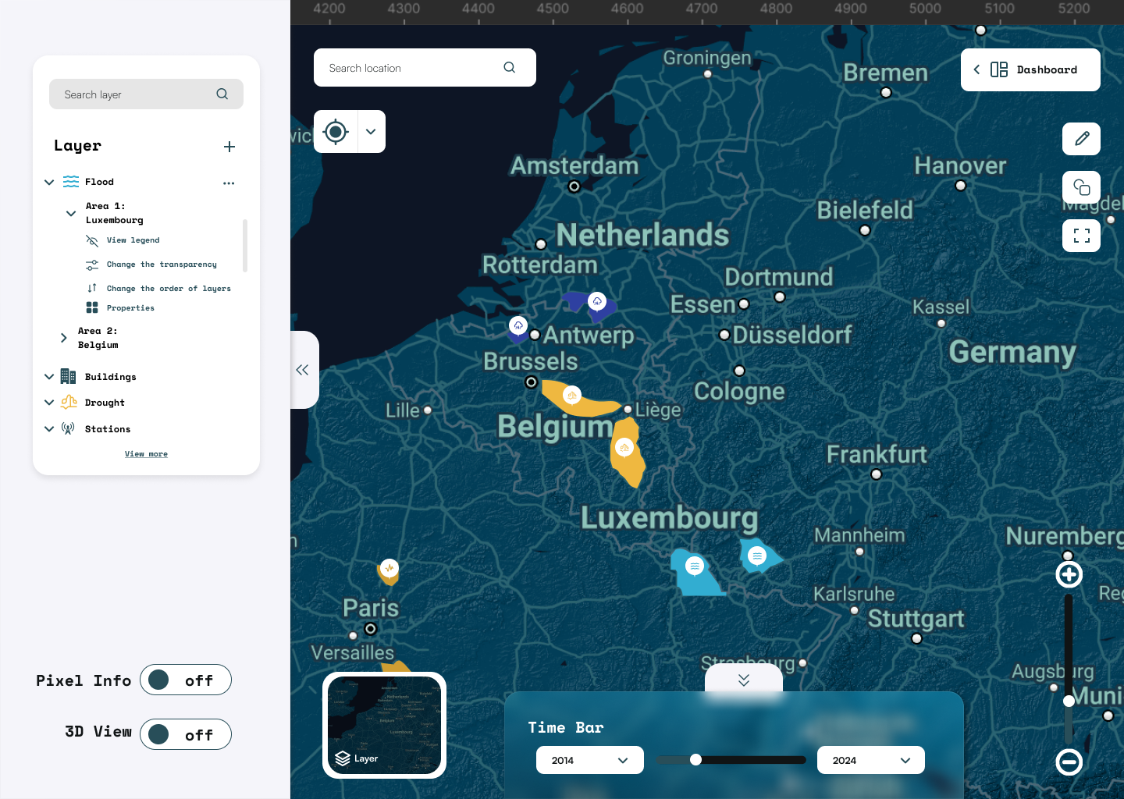
Task: Add a new layer with plus icon
Action: pos(229,147)
